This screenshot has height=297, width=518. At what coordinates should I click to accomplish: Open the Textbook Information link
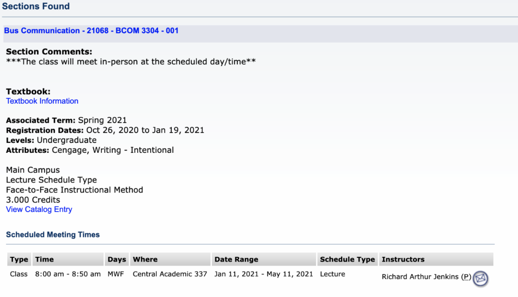42,101
